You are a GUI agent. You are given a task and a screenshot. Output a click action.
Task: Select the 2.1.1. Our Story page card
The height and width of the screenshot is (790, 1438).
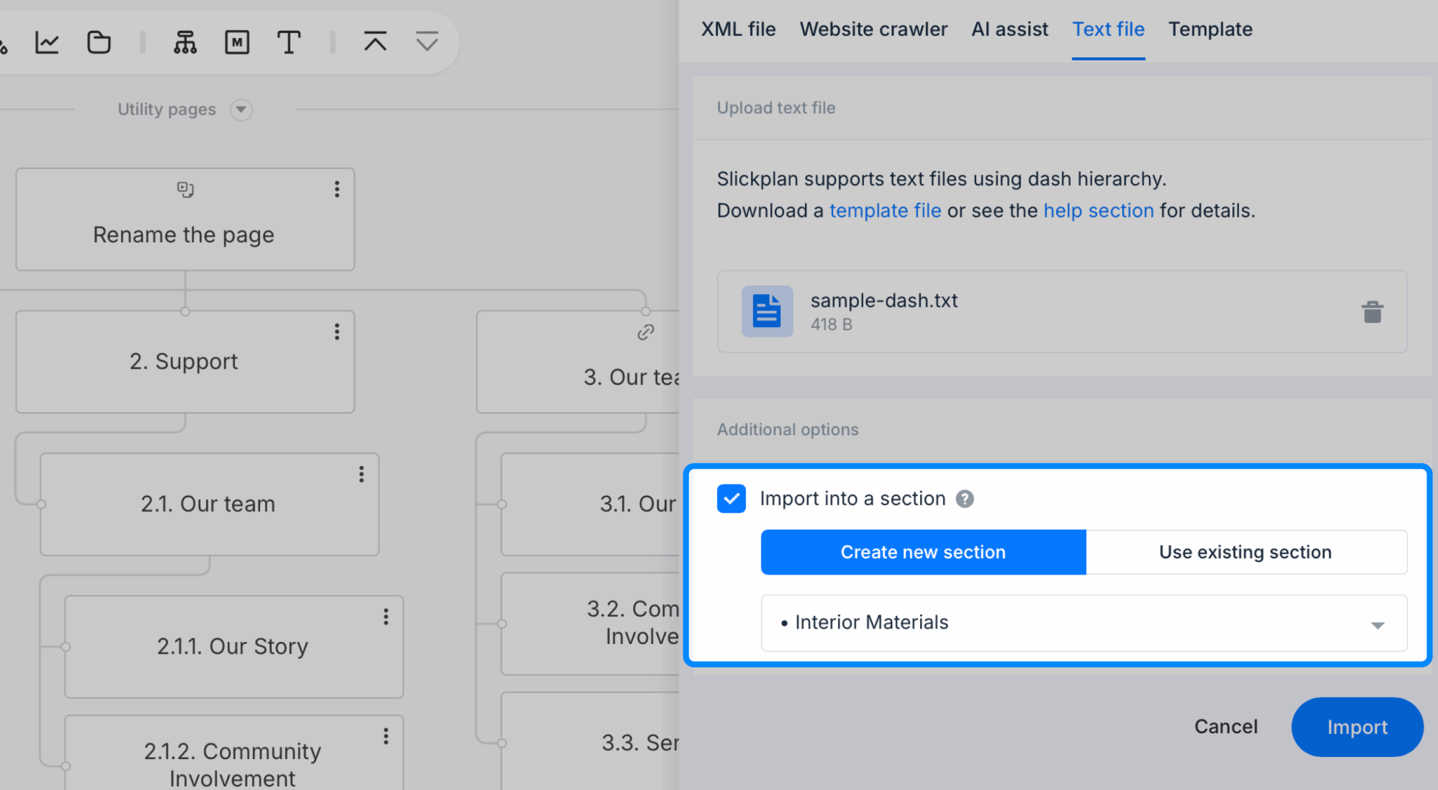tap(234, 647)
